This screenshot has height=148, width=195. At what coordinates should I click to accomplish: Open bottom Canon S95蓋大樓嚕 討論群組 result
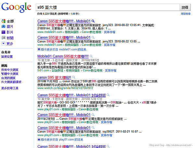tap(71, 146)
